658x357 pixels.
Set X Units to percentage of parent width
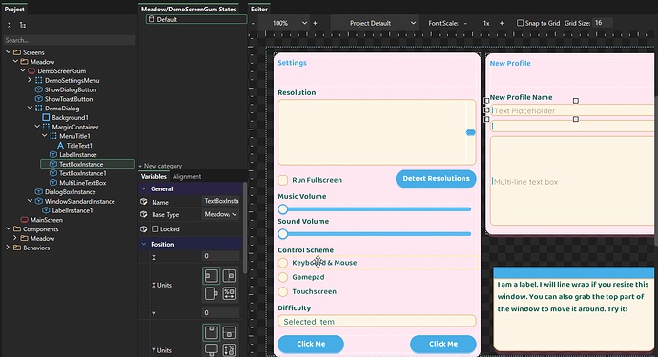(229, 293)
